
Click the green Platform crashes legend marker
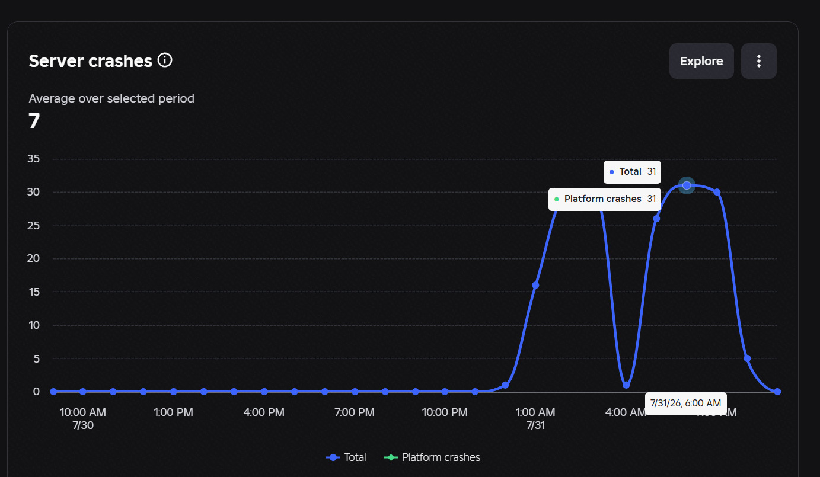tap(391, 457)
